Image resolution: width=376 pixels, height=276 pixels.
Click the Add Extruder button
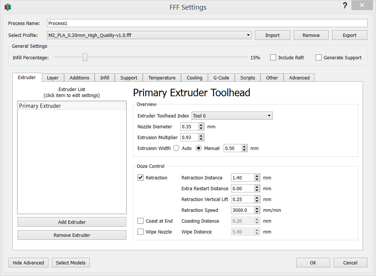(x=72, y=222)
